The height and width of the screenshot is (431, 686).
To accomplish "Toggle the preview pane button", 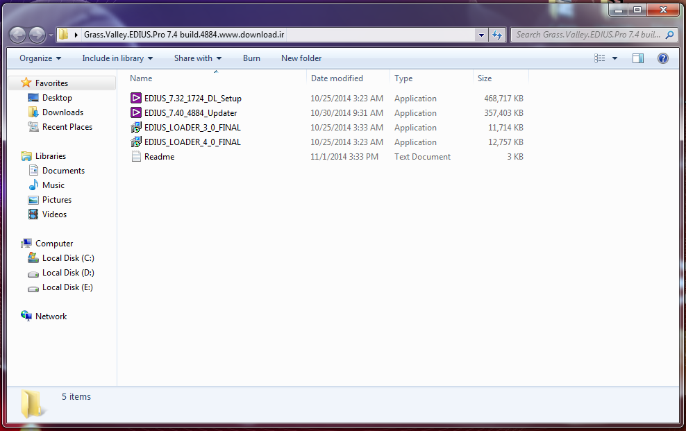I will 638,58.
